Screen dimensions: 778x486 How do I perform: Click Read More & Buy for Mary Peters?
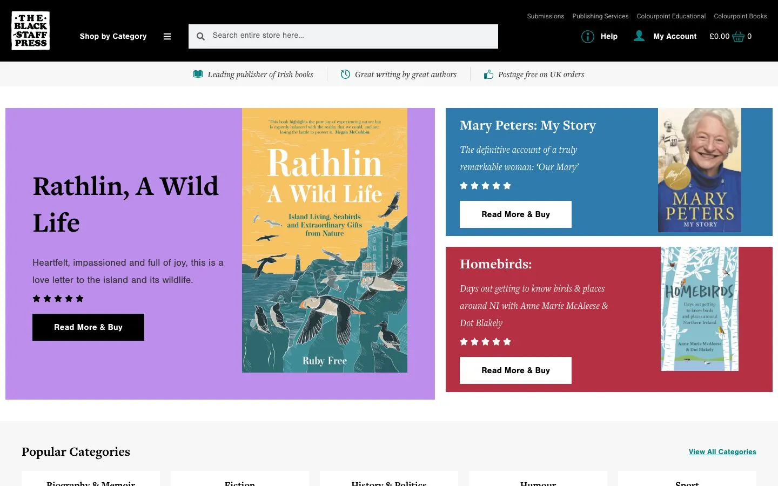[515, 214]
